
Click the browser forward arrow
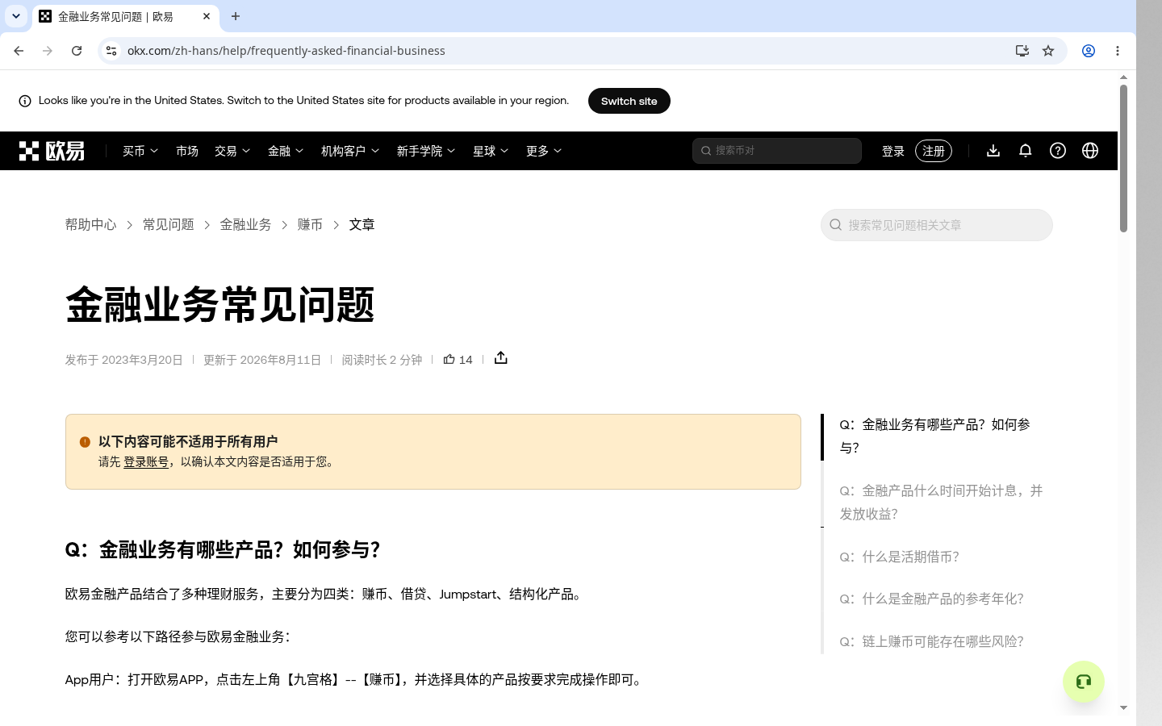48,51
